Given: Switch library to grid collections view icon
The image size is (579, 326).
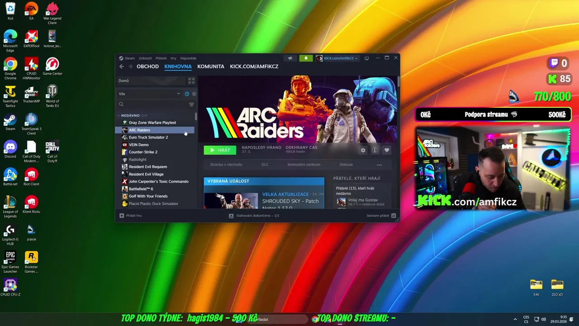Looking at the screenshot, I should [x=191, y=81].
